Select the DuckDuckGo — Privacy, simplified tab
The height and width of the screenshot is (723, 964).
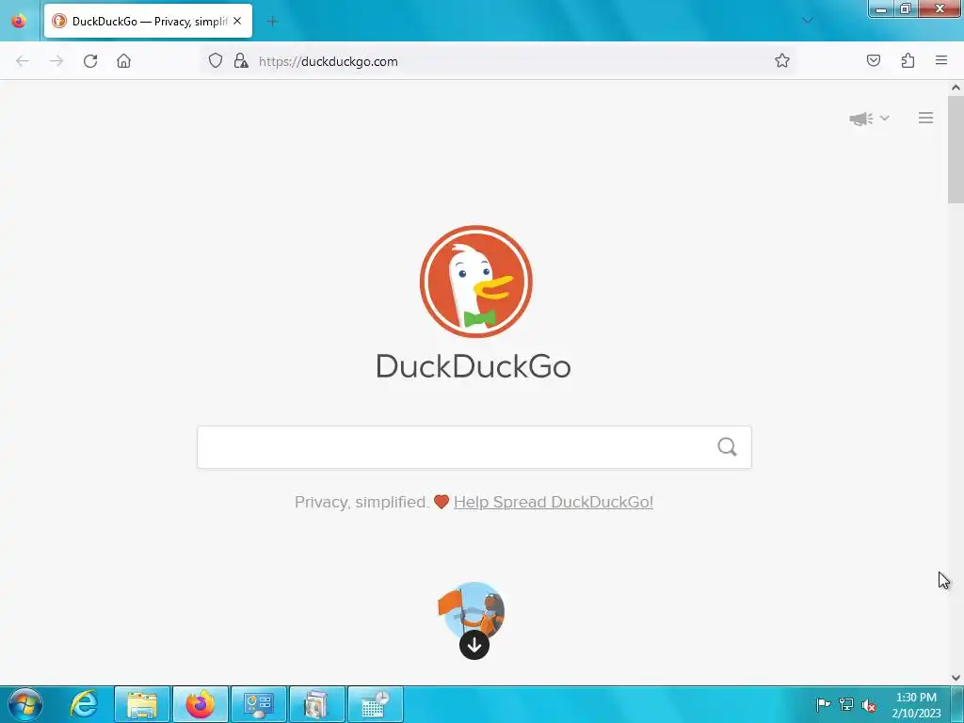click(148, 21)
